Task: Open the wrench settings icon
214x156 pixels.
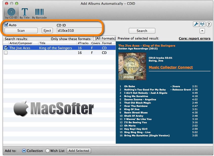Action: pos(196,24)
